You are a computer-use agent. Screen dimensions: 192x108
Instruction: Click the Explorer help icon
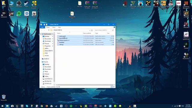114,27
